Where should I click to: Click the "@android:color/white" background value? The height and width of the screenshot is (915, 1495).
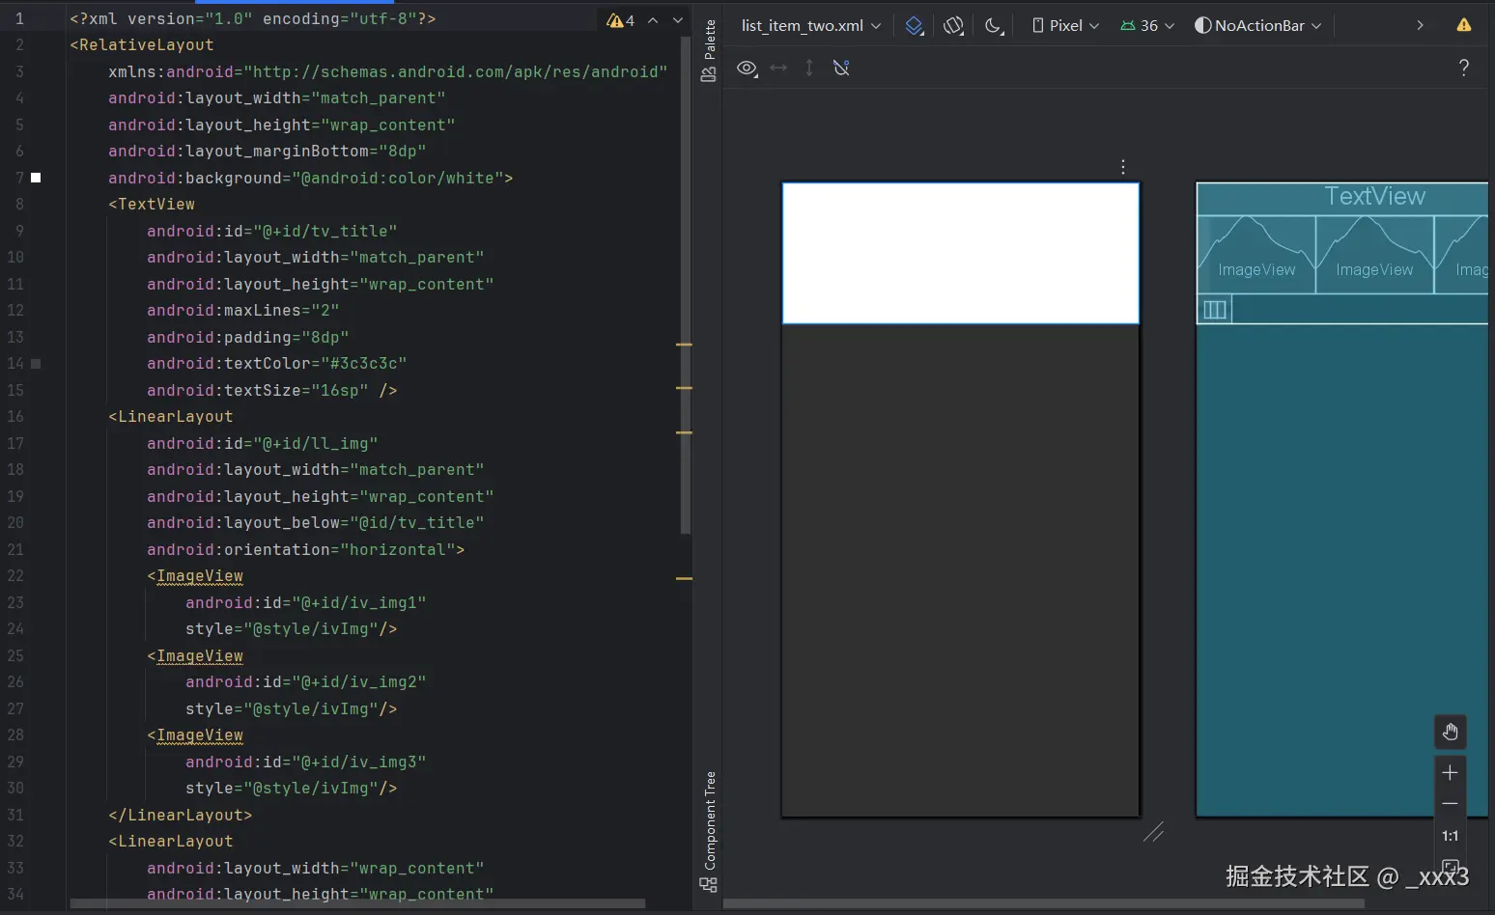398,179
